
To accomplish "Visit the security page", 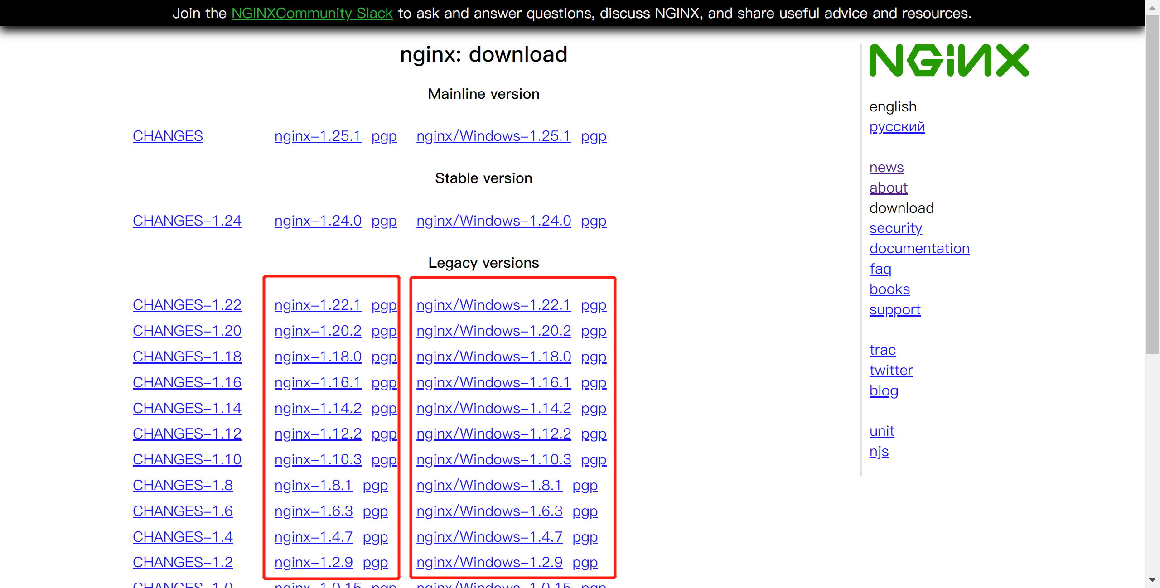I will coord(895,228).
